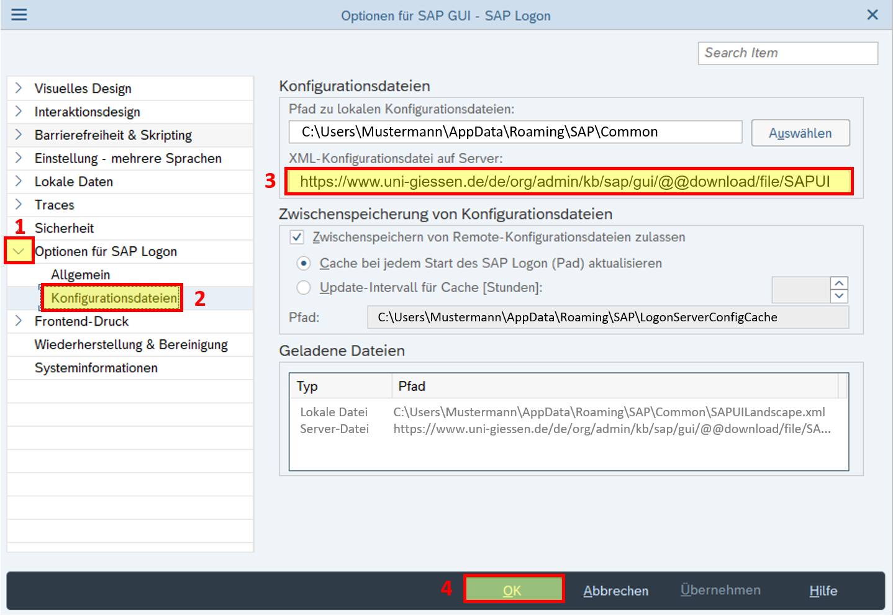Image resolution: width=893 pixels, height=616 pixels.
Task: Increase the update interval with up arrow
Action: pos(839,283)
